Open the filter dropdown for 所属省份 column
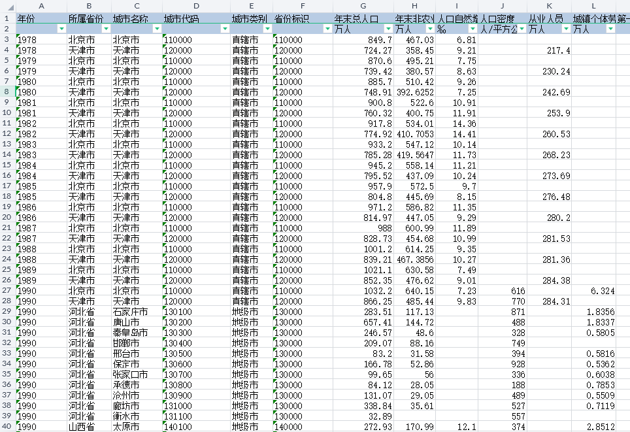 [106, 29]
